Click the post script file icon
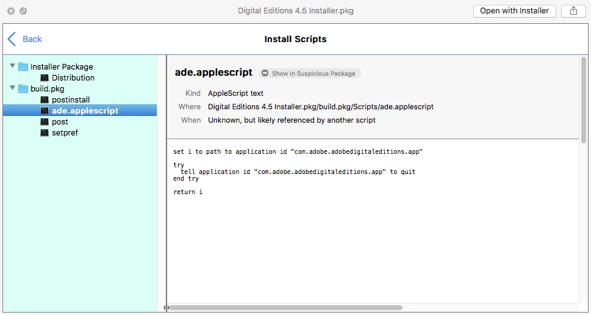Viewport: 591px width, 315px height. click(45, 122)
